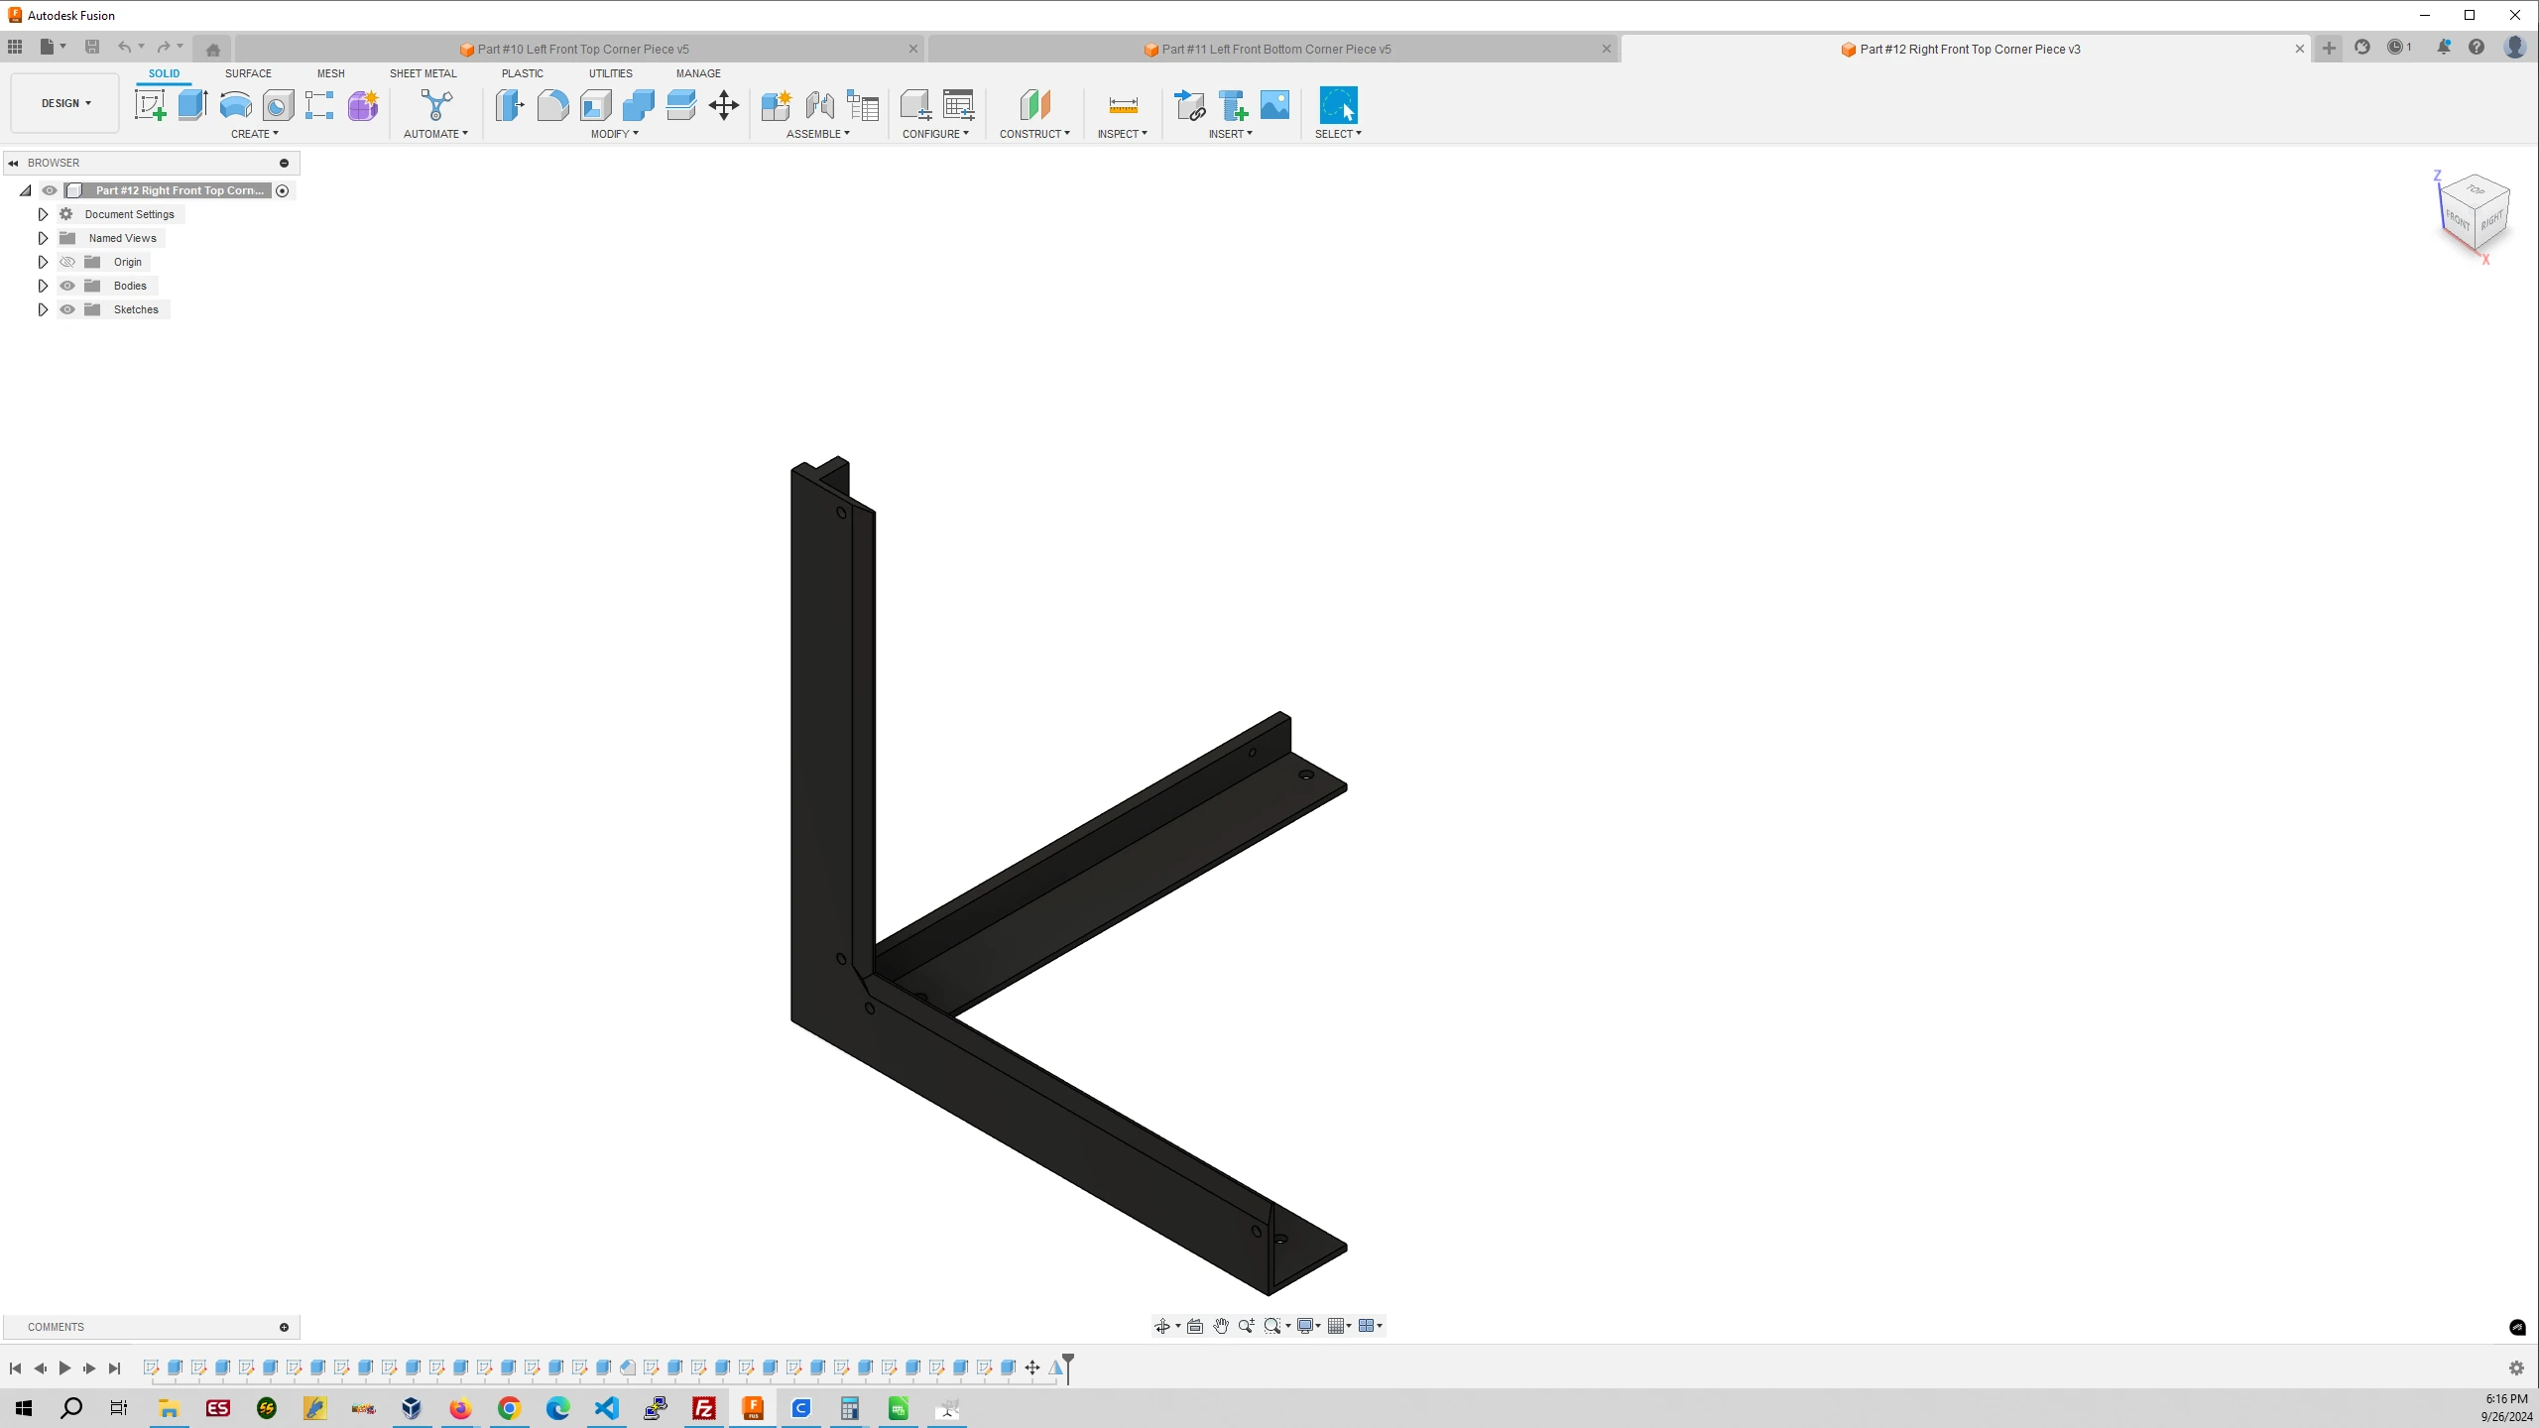Select the Offset Face tool

pos(681,105)
